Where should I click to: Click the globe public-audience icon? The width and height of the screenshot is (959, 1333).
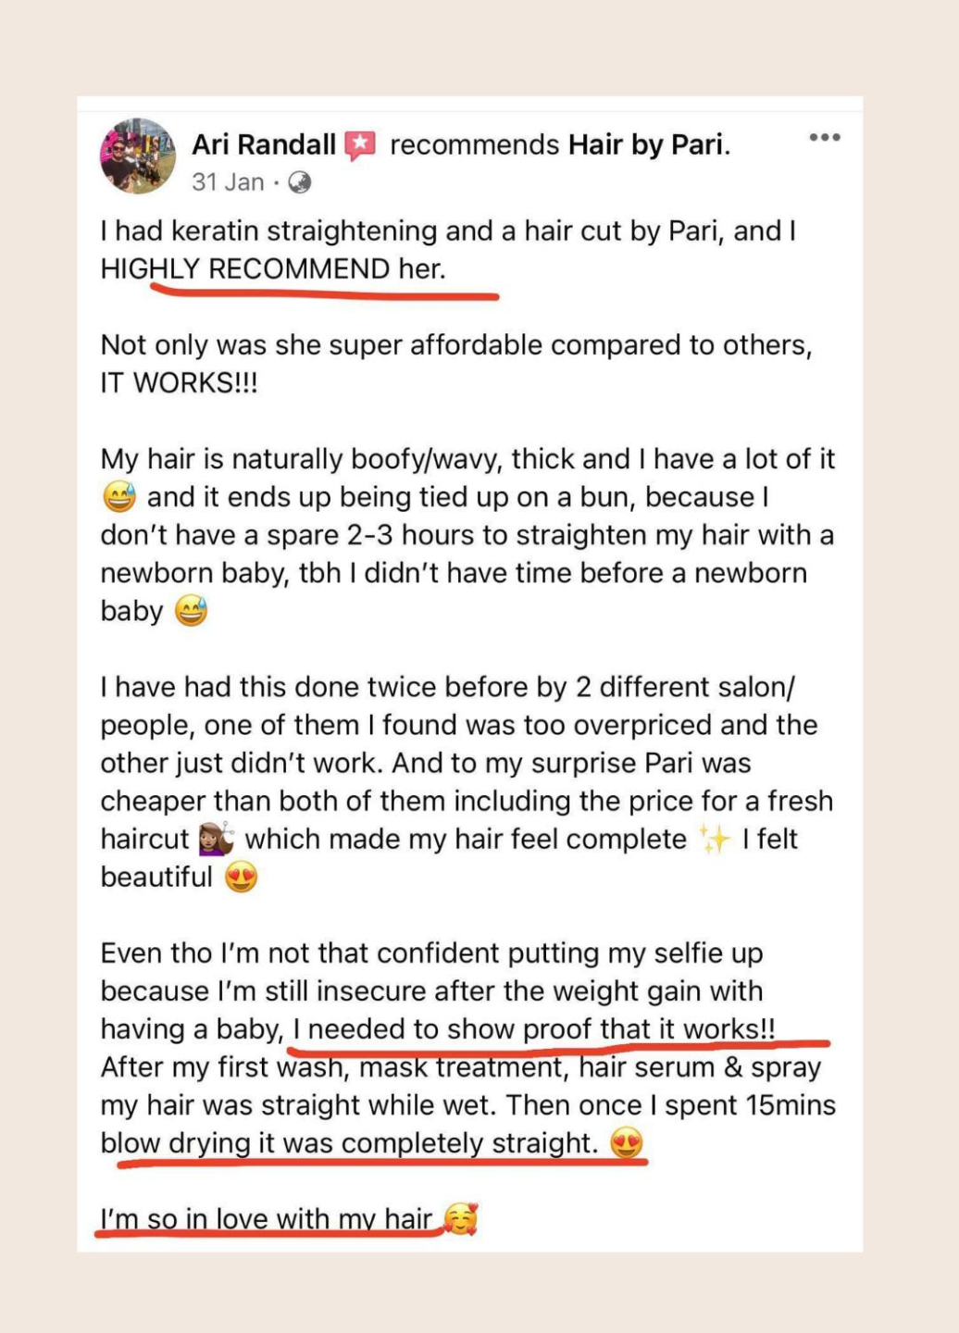300,182
